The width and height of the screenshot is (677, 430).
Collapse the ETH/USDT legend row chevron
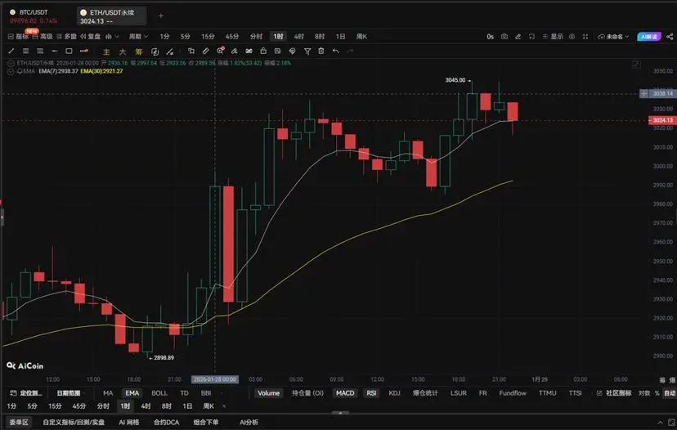pyautogui.click(x=11, y=63)
